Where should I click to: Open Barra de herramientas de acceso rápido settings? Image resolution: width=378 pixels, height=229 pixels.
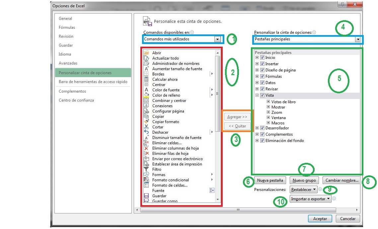[94, 82]
